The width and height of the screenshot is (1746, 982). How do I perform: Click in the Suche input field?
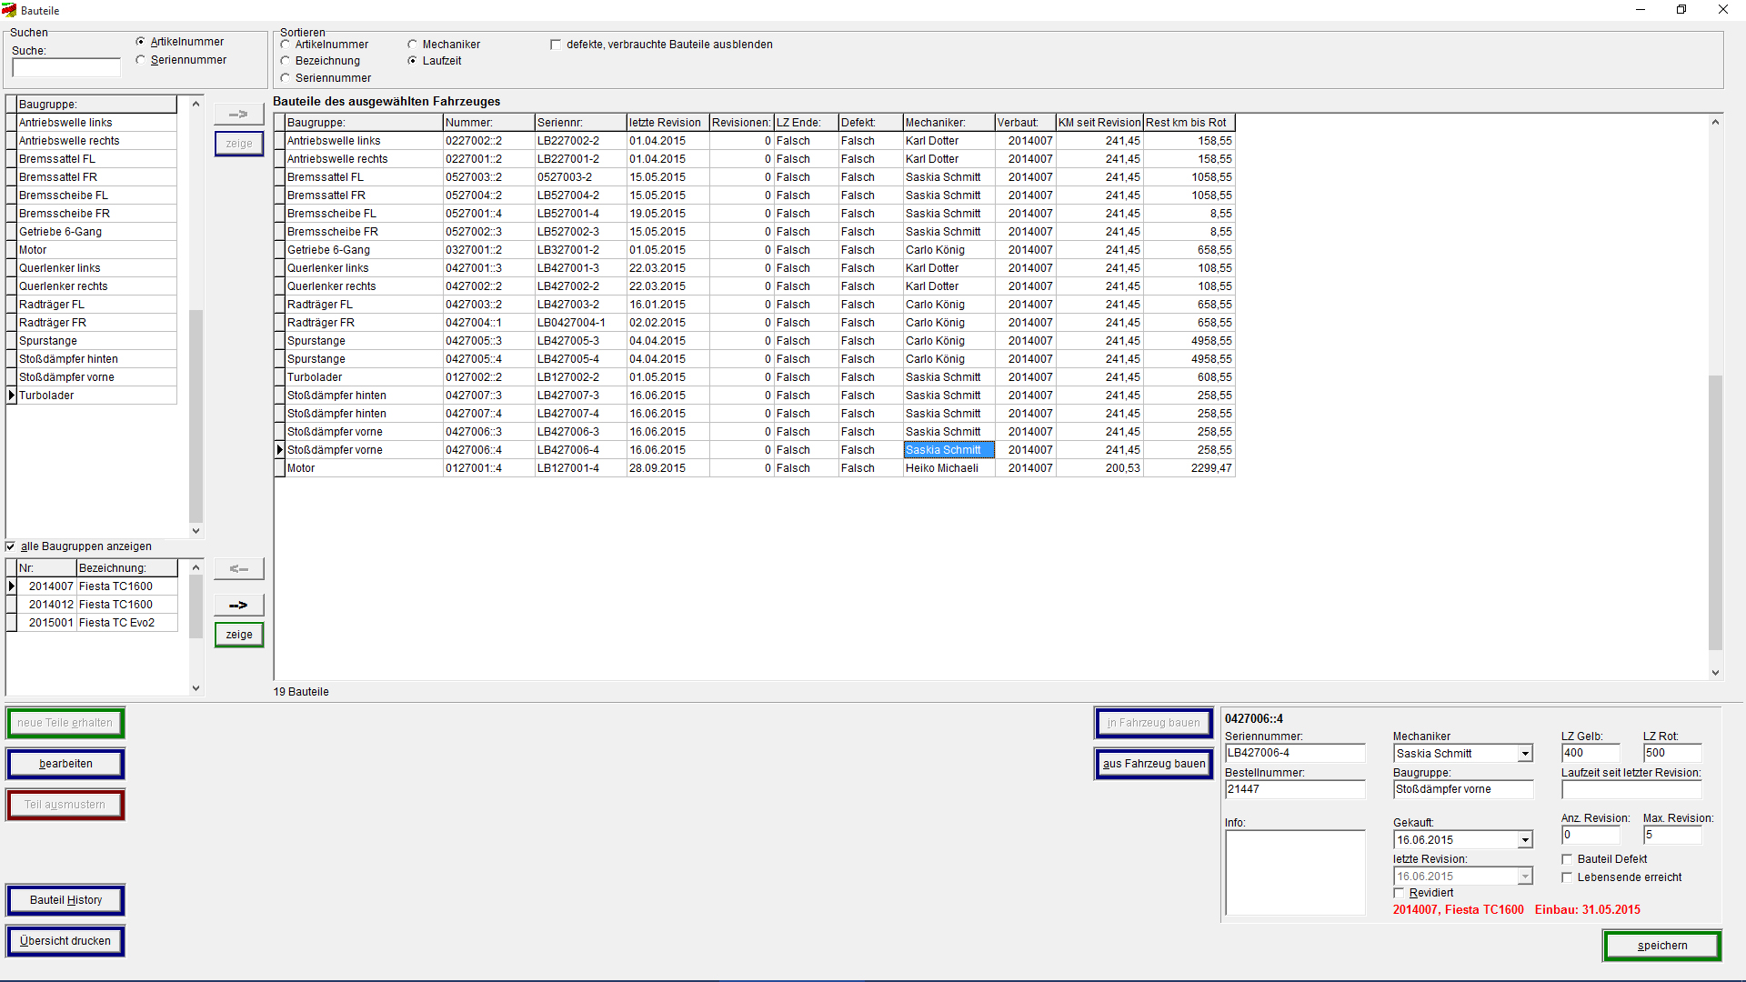(65, 68)
